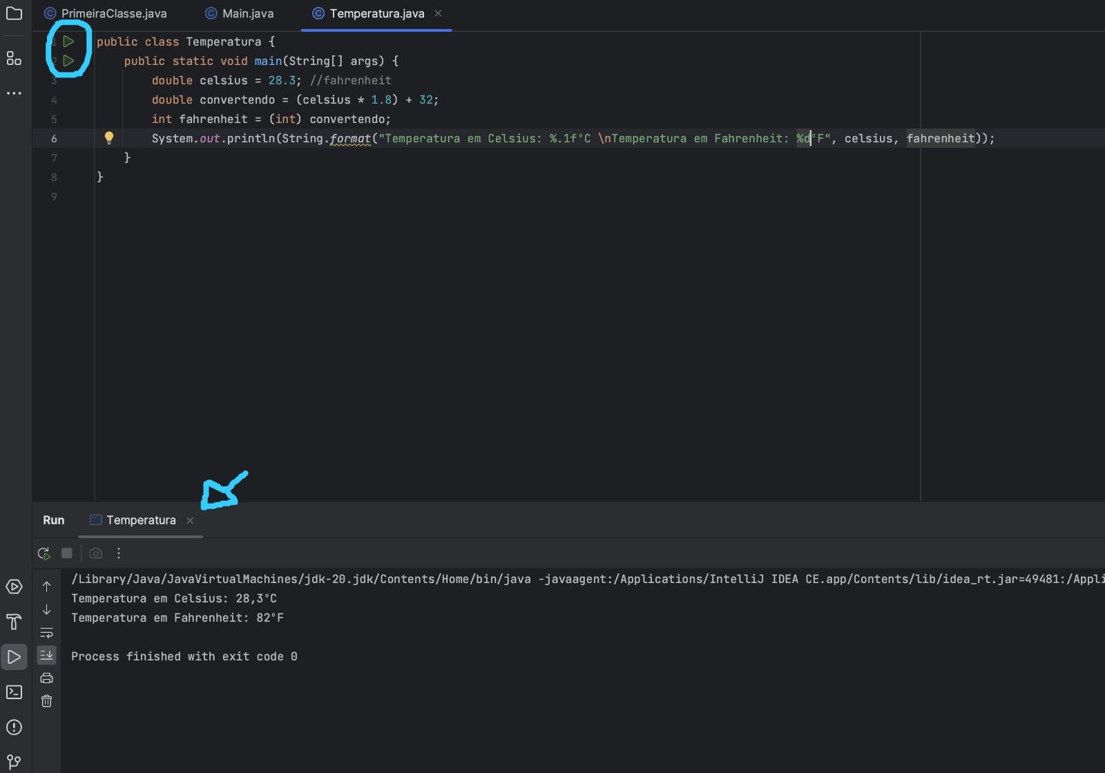This screenshot has height=773, width=1105.
Task: Open the Build hammer tool window
Action: tap(14, 622)
